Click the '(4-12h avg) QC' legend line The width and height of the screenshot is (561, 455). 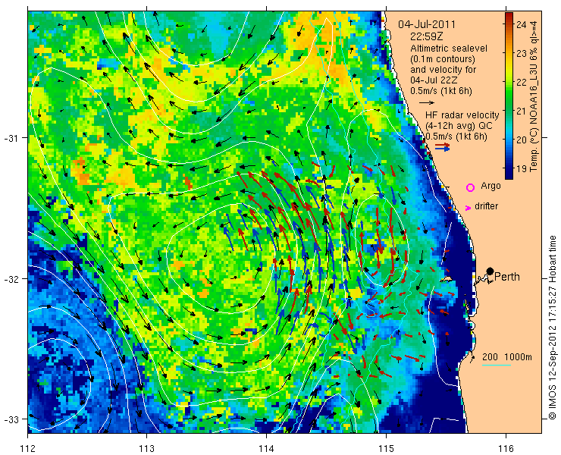(x=459, y=126)
